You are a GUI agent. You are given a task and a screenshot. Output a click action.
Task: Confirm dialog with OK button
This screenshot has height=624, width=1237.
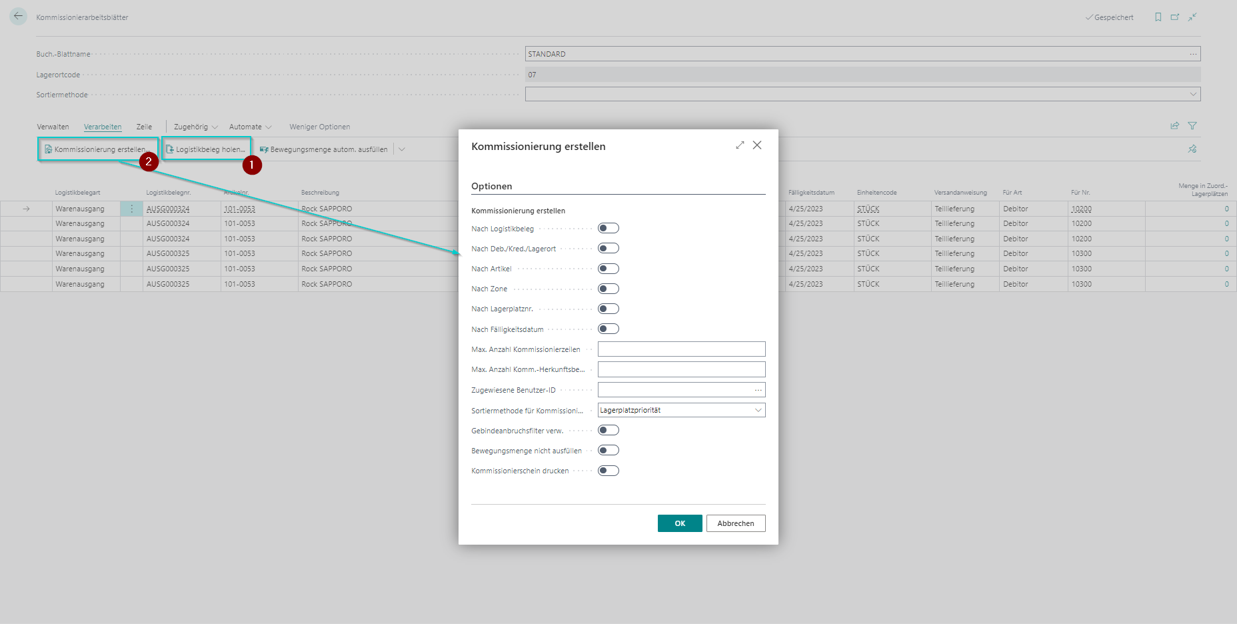pos(680,523)
